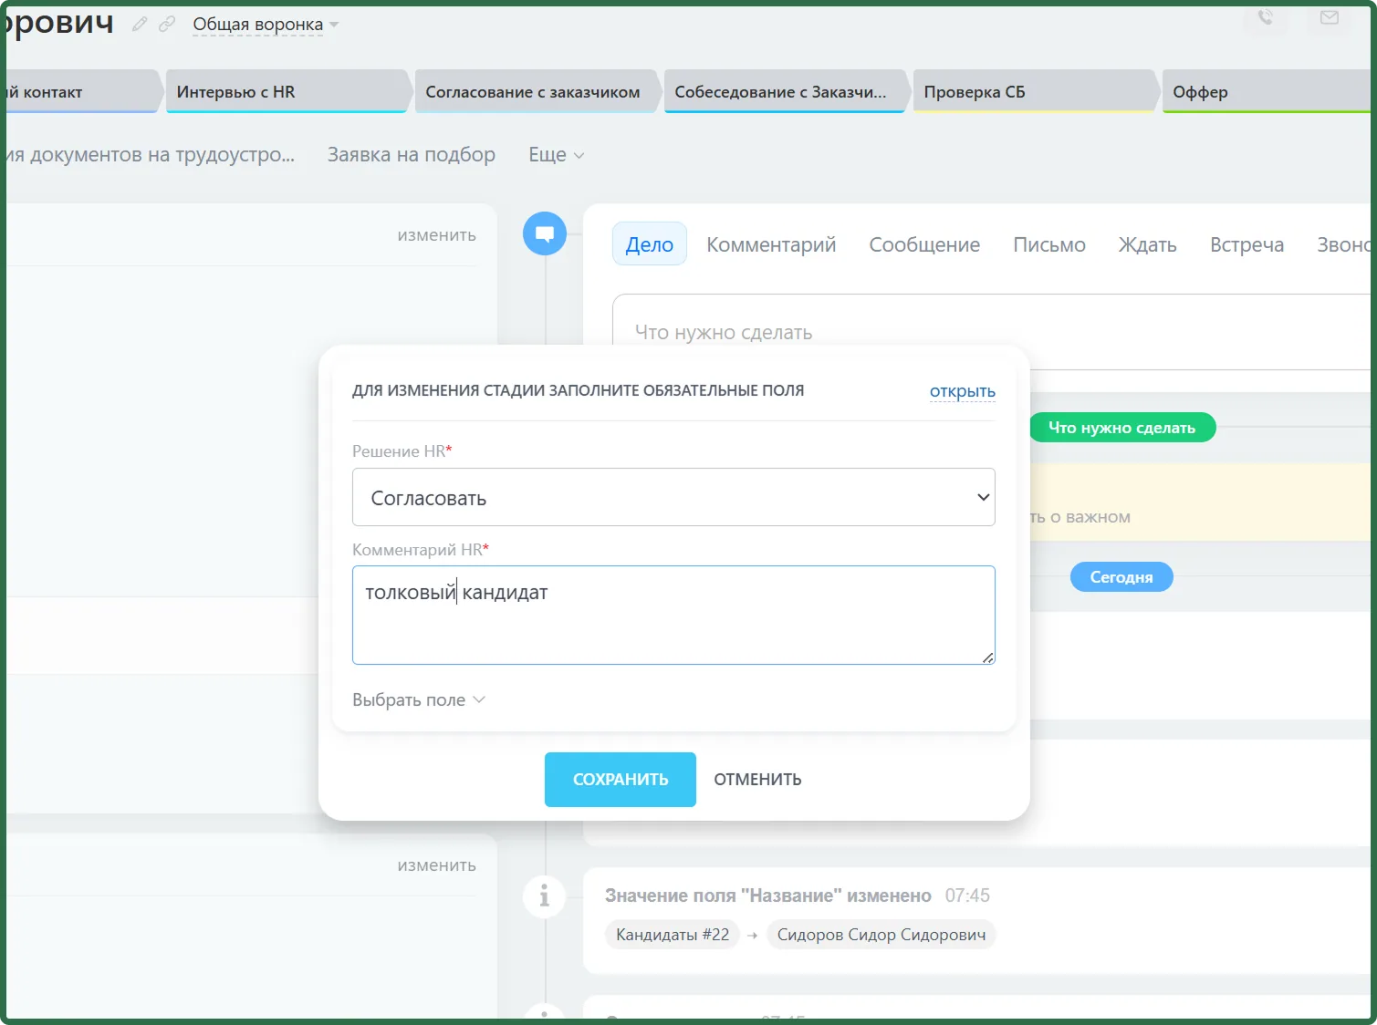Select the Оффер stage
This screenshot has height=1025, width=1377.
coord(1267,91)
